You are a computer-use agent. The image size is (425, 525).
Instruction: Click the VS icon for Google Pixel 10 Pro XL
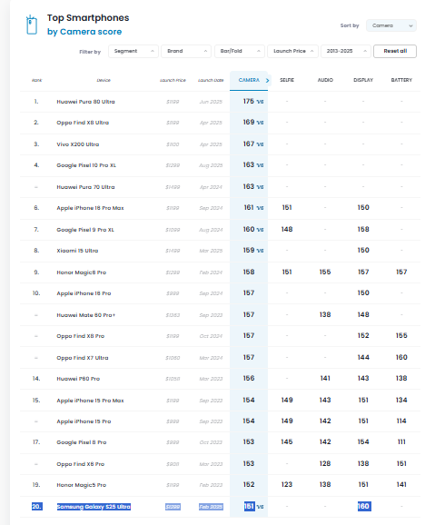(260, 165)
